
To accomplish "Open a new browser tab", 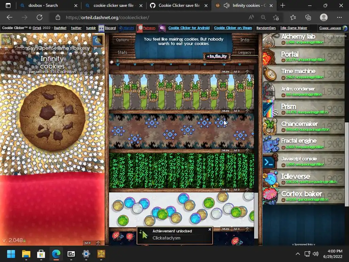I will (283, 5).
